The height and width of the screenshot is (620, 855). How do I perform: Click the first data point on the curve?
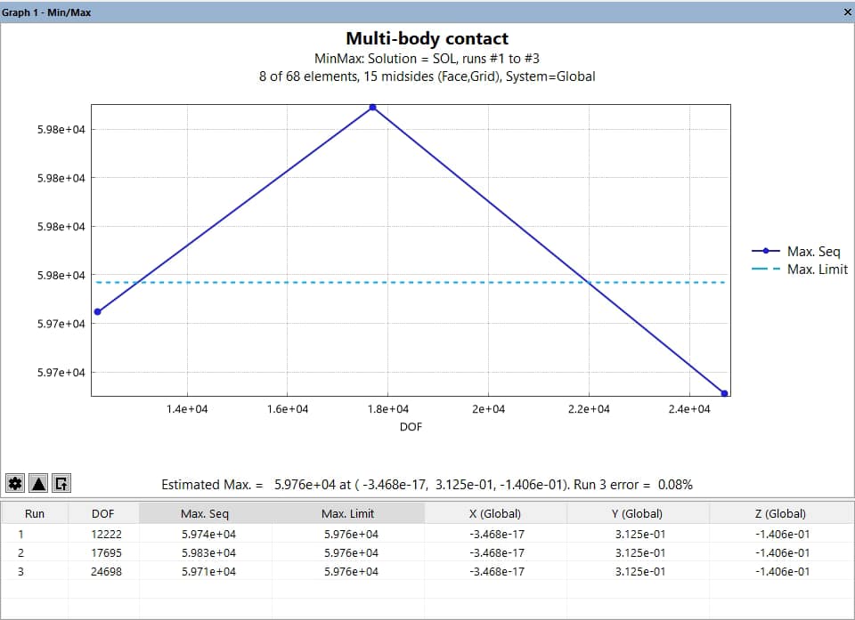(97, 311)
